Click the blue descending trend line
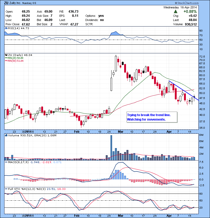Viewport: 210px width, 218px height. point(183,90)
